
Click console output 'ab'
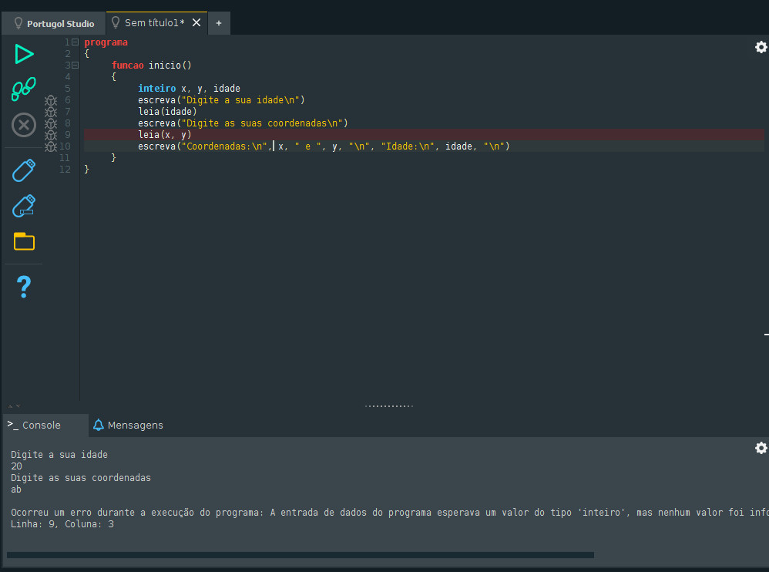click(x=16, y=489)
